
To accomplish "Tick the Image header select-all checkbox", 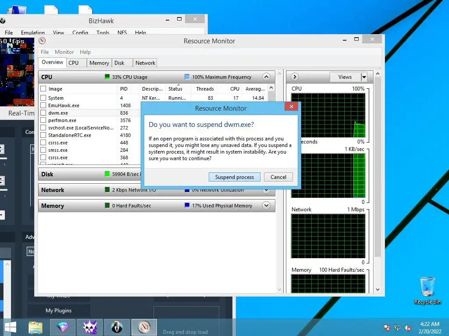I will (x=43, y=88).
